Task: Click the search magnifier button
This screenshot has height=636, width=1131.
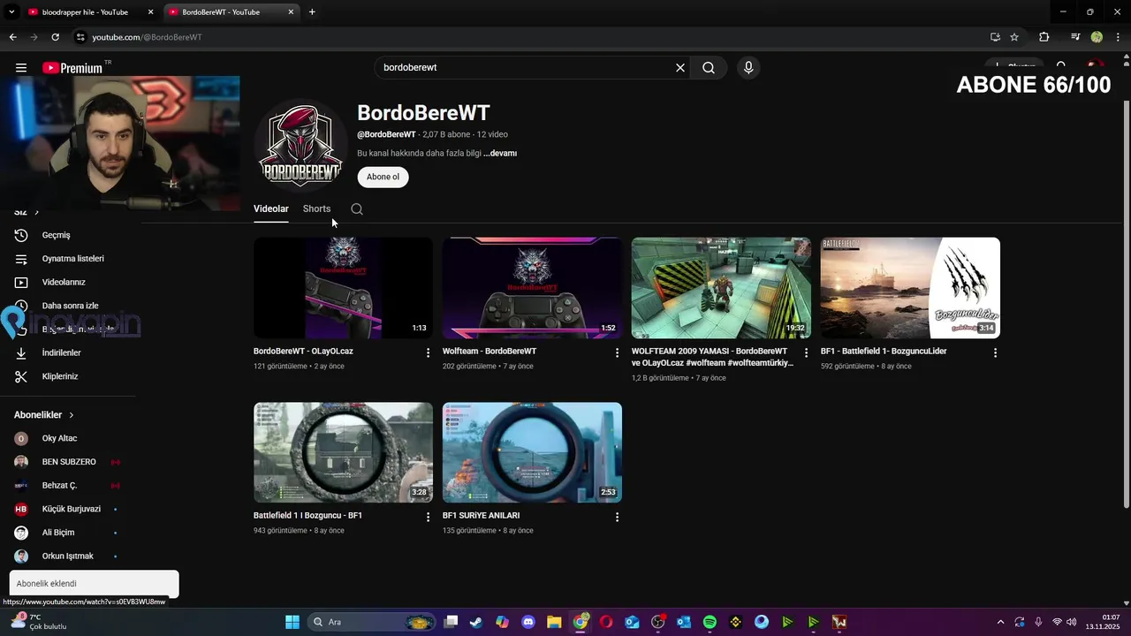Action: click(709, 68)
